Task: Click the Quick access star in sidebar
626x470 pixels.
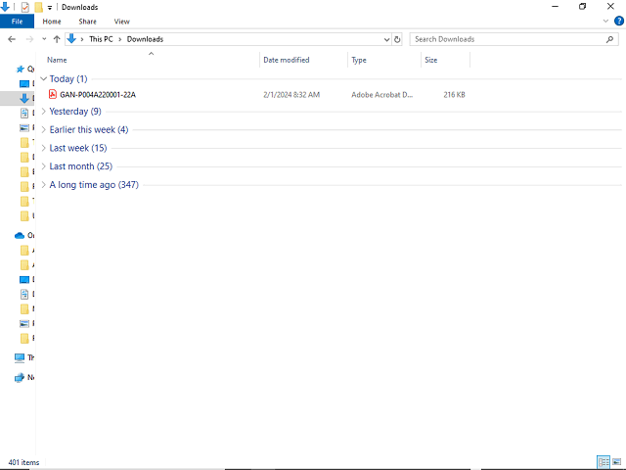Action: pos(20,69)
